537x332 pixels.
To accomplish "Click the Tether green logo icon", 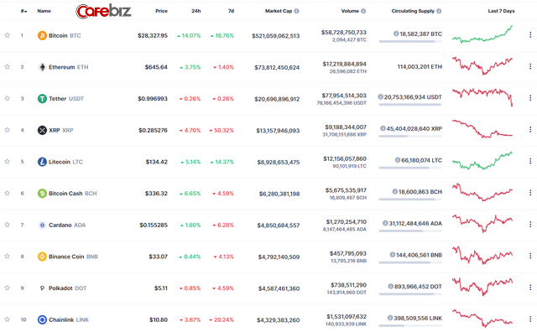I will tap(42, 99).
